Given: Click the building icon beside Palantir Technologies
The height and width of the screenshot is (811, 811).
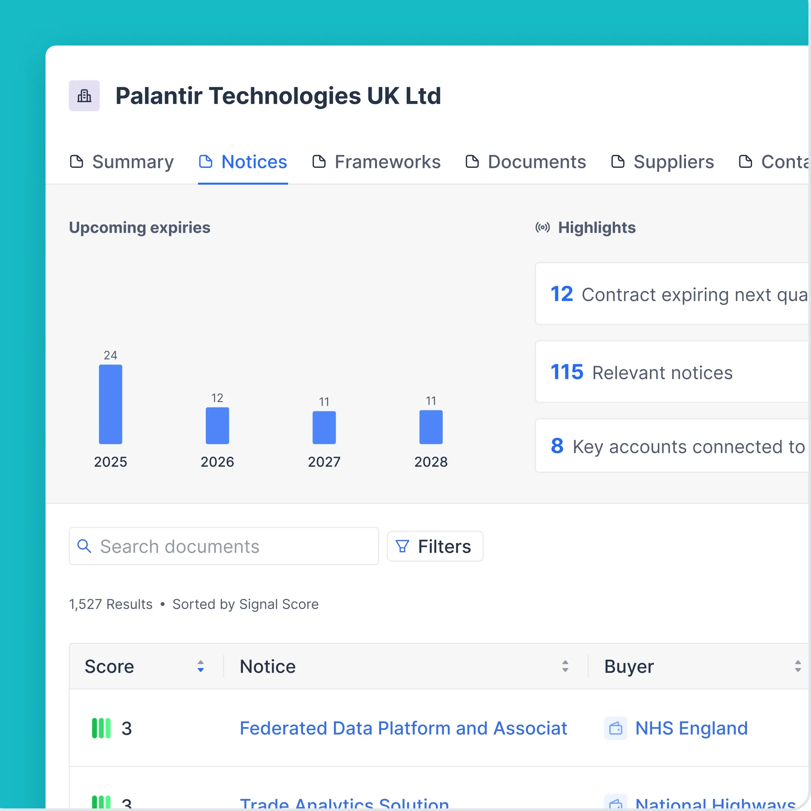Looking at the screenshot, I should pyautogui.click(x=84, y=96).
